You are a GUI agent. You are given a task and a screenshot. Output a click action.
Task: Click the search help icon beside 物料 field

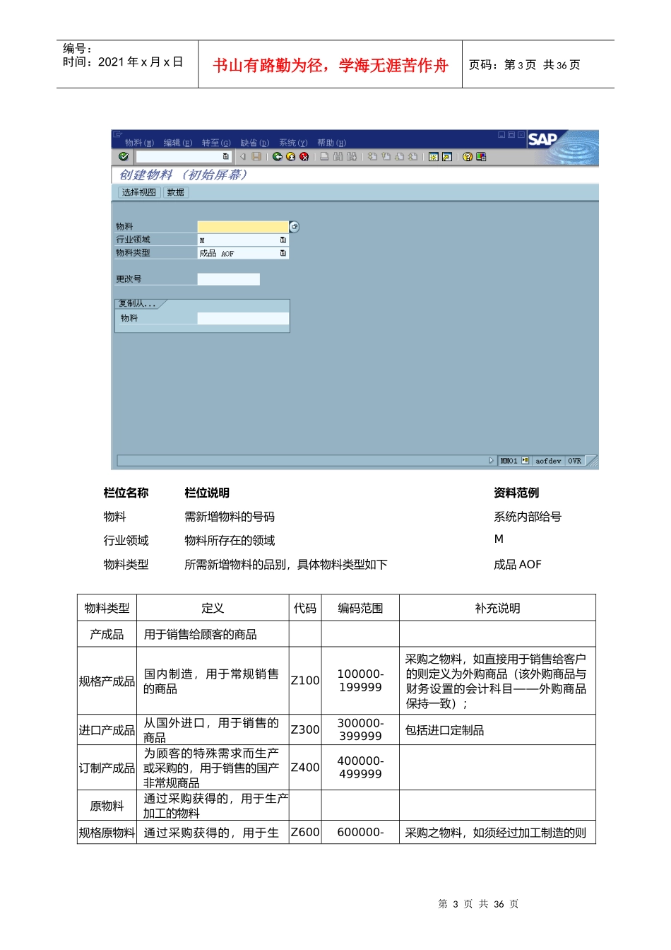(x=295, y=226)
